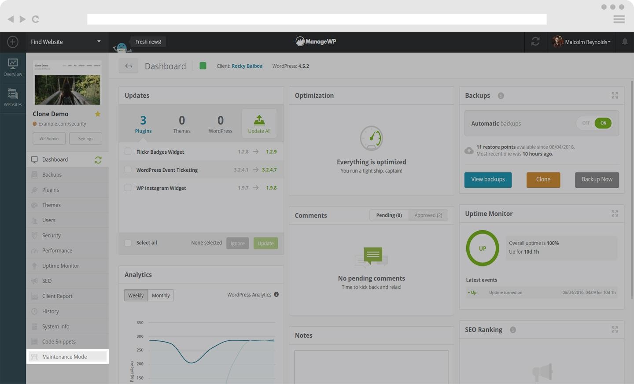Switch analytics to Weekly
634x384 pixels.
point(136,295)
